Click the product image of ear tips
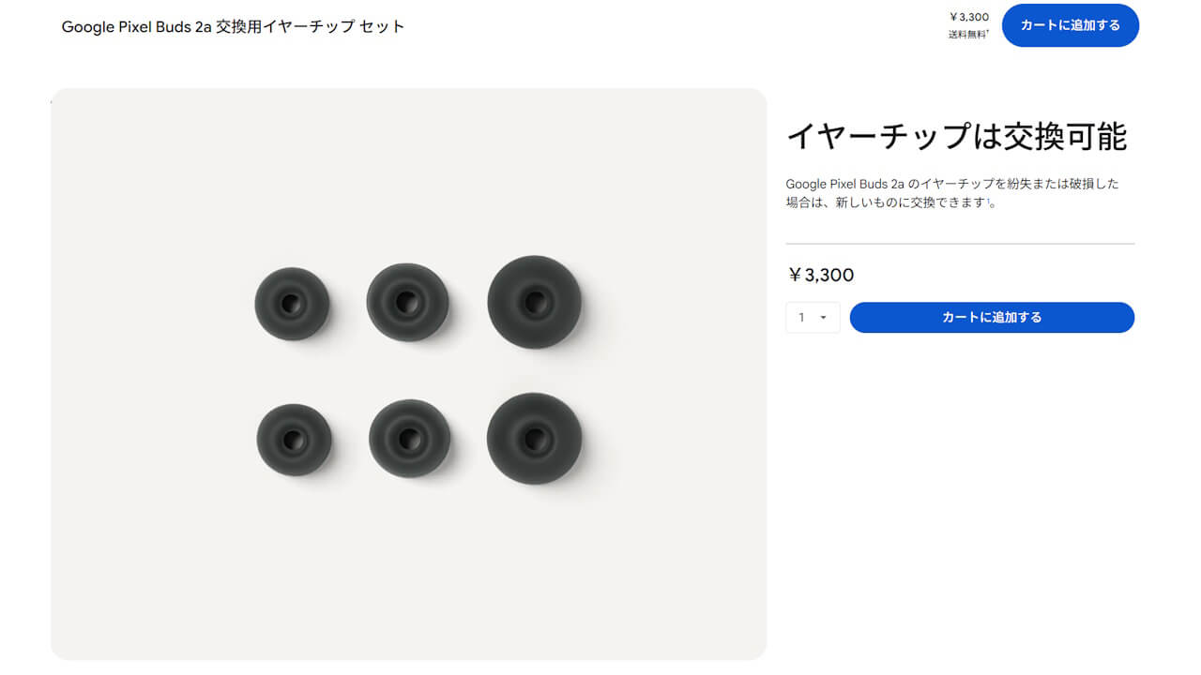The width and height of the screenshot is (1201, 675). [x=409, y=373]
